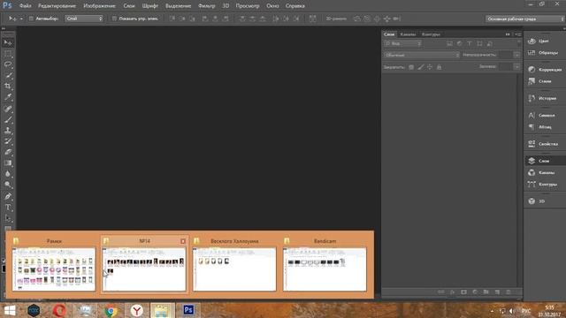566x318 pixels.
Task: Select the Move tool
Action: pyautogui.click(x=8, y=42)
